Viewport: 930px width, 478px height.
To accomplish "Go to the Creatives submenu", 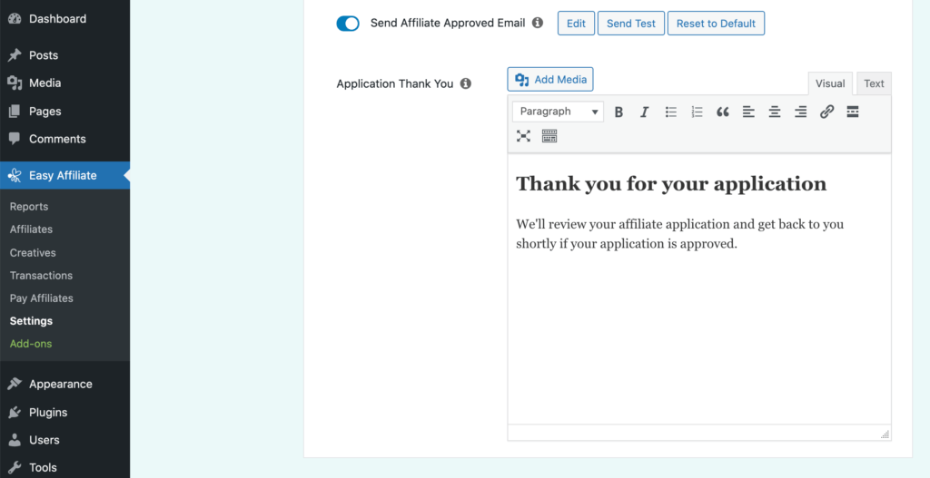I will [x=33, y=252].
